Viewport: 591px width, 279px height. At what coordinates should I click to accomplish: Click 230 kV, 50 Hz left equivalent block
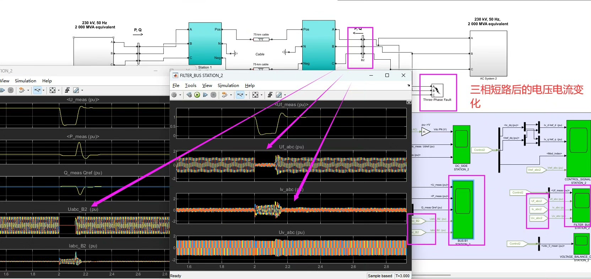pos(94,52)
